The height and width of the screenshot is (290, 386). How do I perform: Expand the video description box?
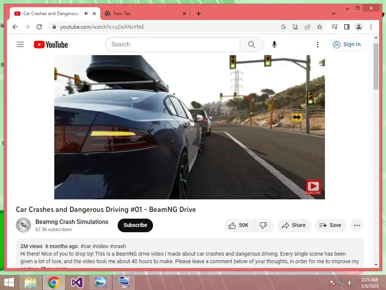click(x=190, y=253)
